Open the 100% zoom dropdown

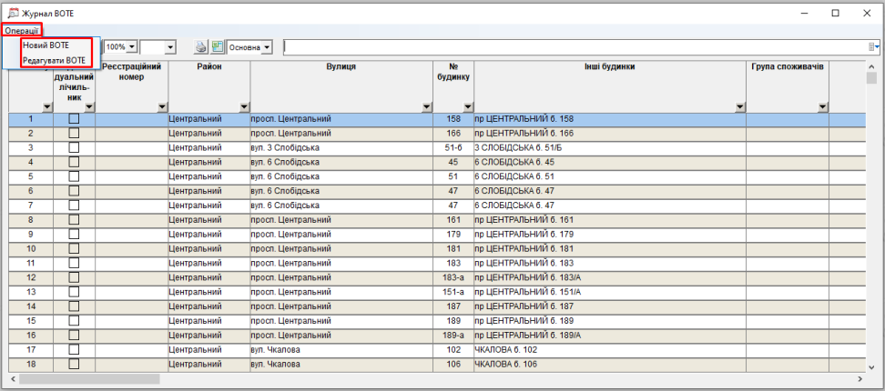tap(132, 47)
